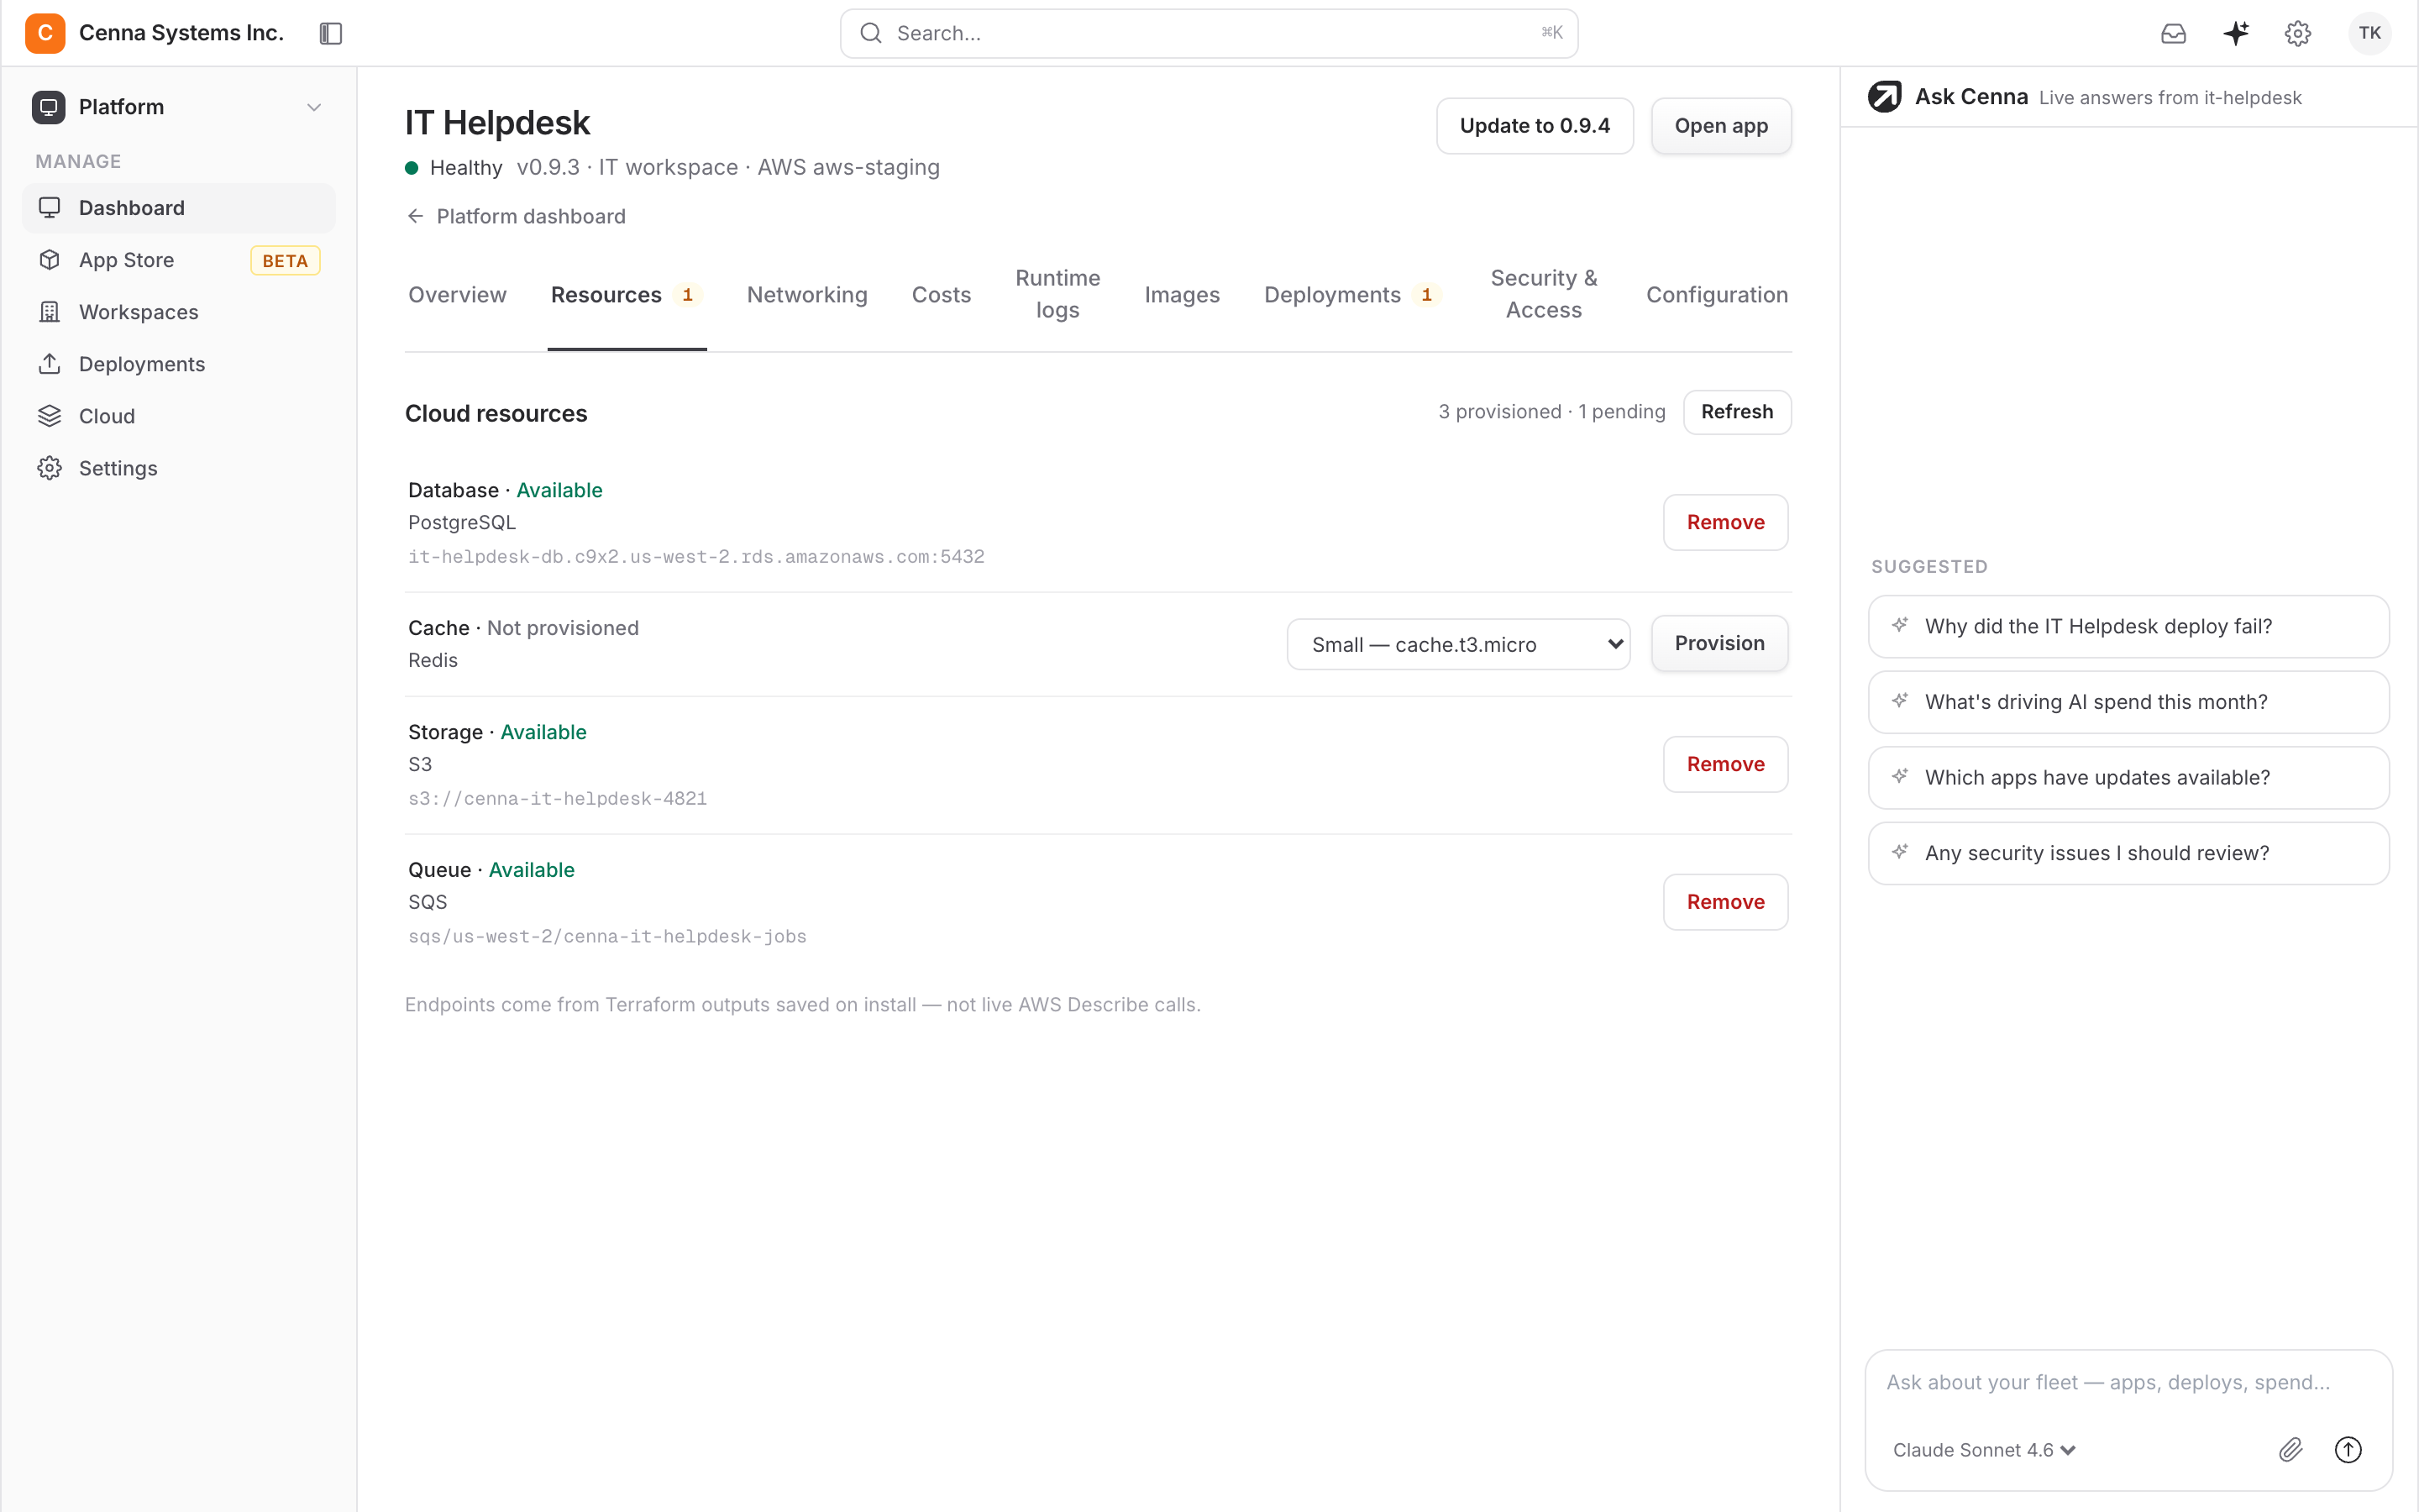Click the App Store cube icon

(49, 260)
